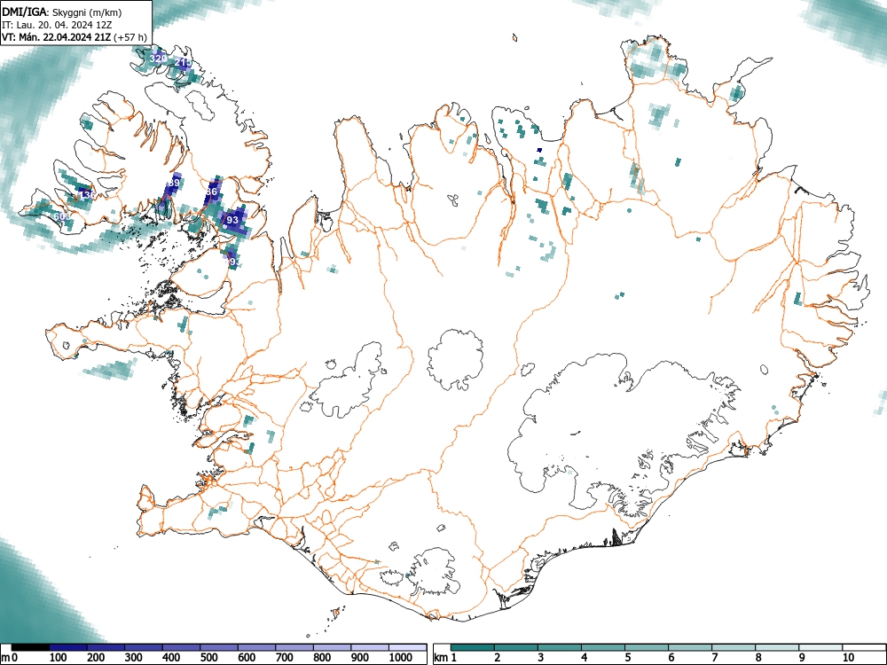Click the "2" label on kilometre scale
The height and width of the screenshot is (665, 887).
click(x=498, y=657)
